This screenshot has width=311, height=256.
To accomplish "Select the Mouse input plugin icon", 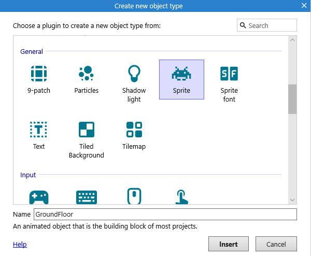I will point(134,196).
